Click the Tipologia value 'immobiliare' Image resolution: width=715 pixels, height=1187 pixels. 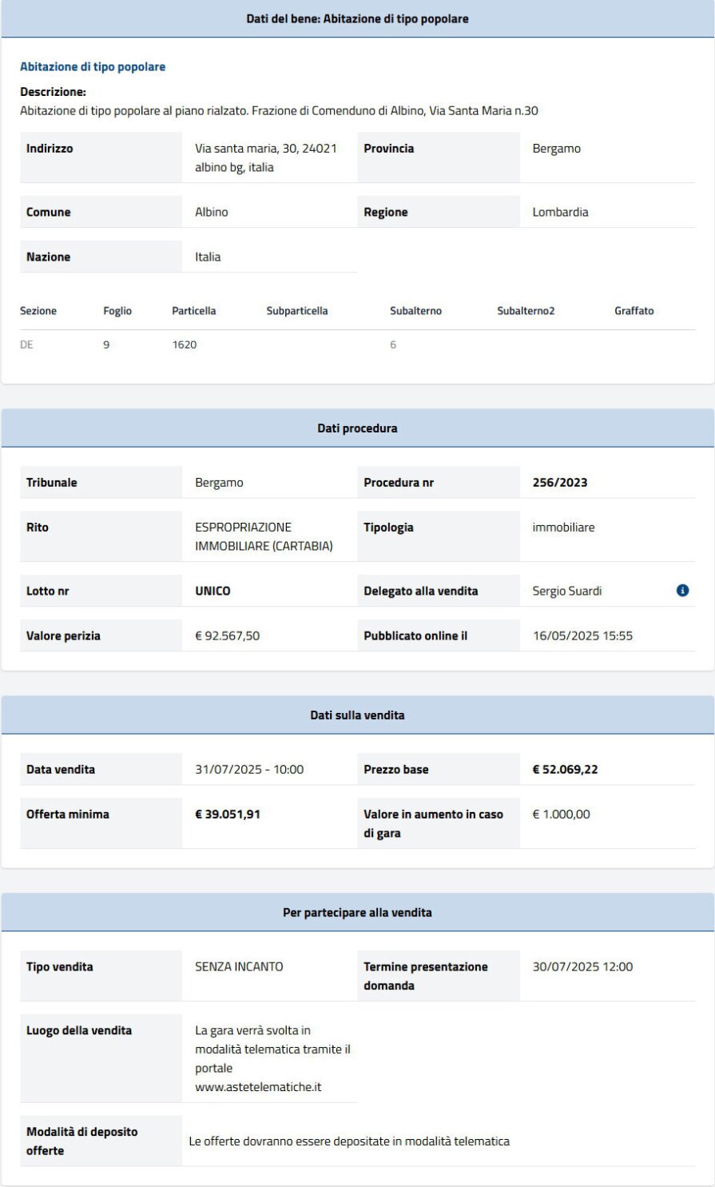click(x=564, y=528)
